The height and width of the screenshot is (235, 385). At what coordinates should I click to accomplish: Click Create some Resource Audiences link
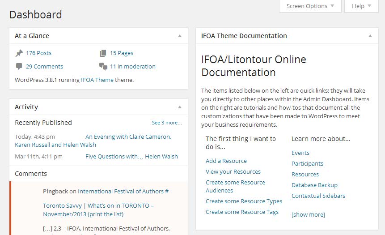(235, 187)
